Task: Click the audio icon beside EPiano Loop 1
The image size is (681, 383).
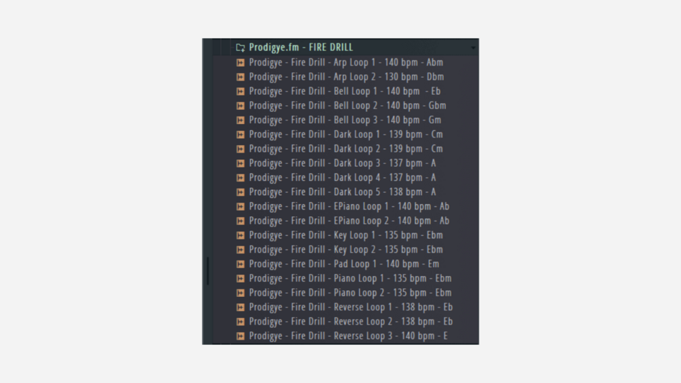Action: [240, 206]
